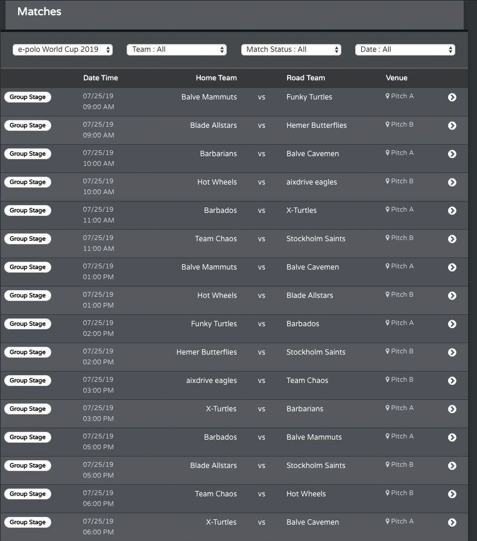Click Group Stage badge for aixdrive eagles vs Team Chaos
This screenshot has width=477, height=541.
(x=28, y=381)
